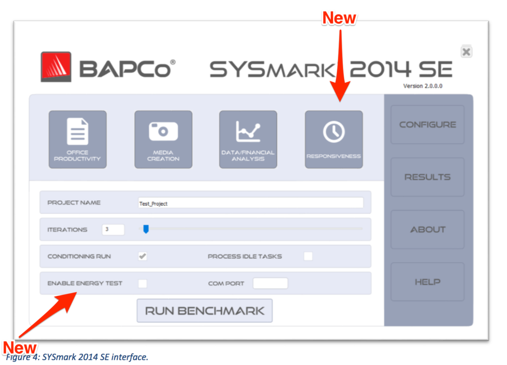The width and height of the screenshot is (507, 365).
Task: Click the Iterations value field showing 3
Action: click(112, 229)
